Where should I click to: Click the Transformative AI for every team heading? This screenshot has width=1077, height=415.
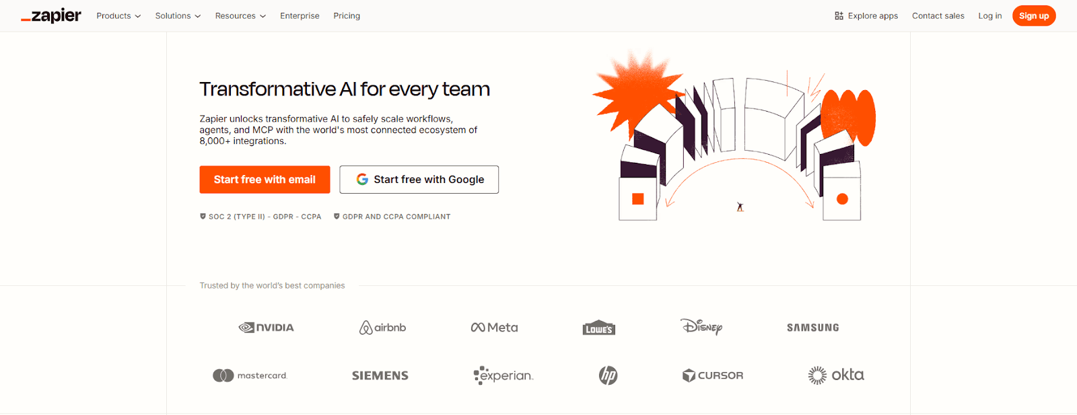coord(345,89)
